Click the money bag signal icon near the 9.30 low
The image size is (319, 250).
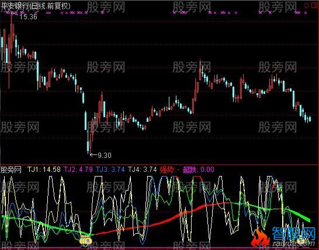click(x=86, y=241)
